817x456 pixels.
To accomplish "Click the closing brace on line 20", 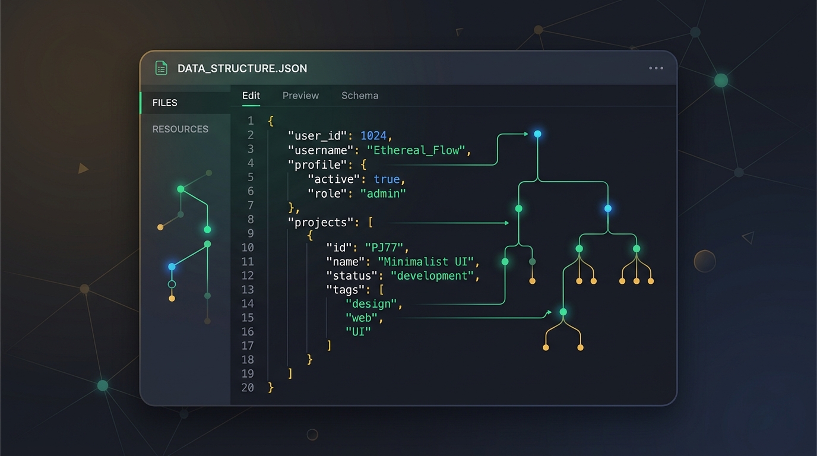I will pos(271,388).
